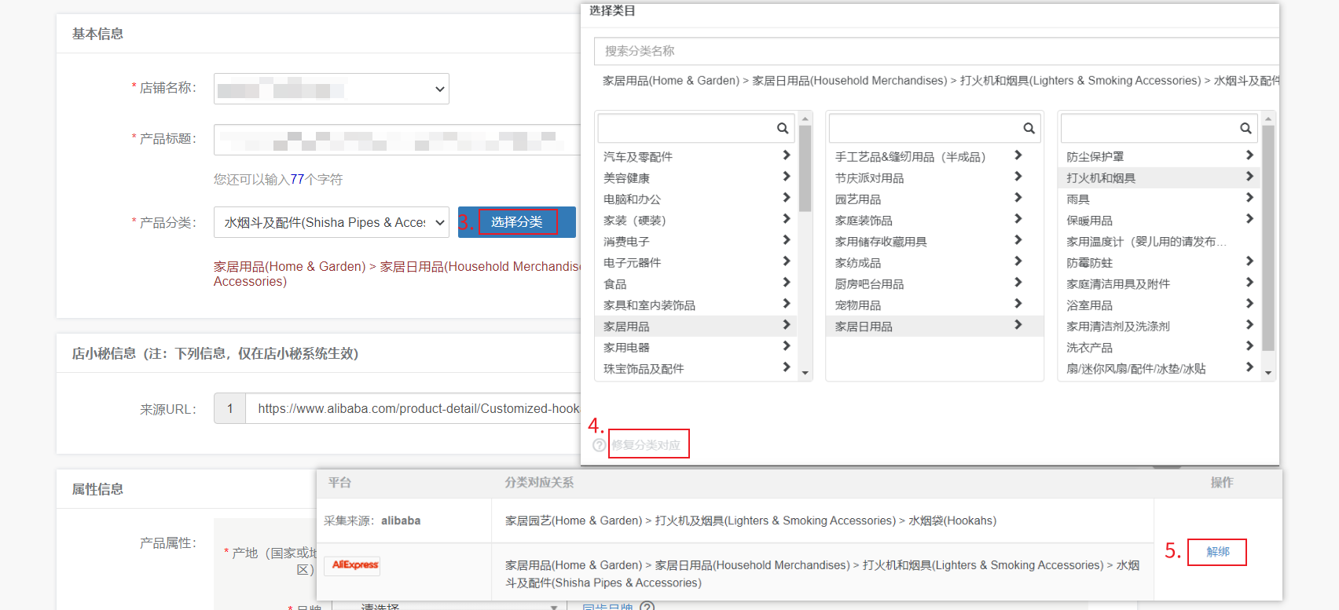Click scrollbar thumb of third category column

(1267, 238)
